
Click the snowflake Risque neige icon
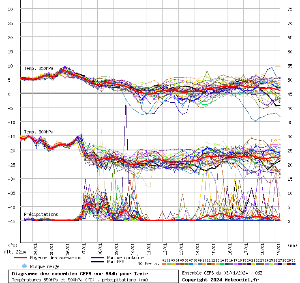coord(24,266)
